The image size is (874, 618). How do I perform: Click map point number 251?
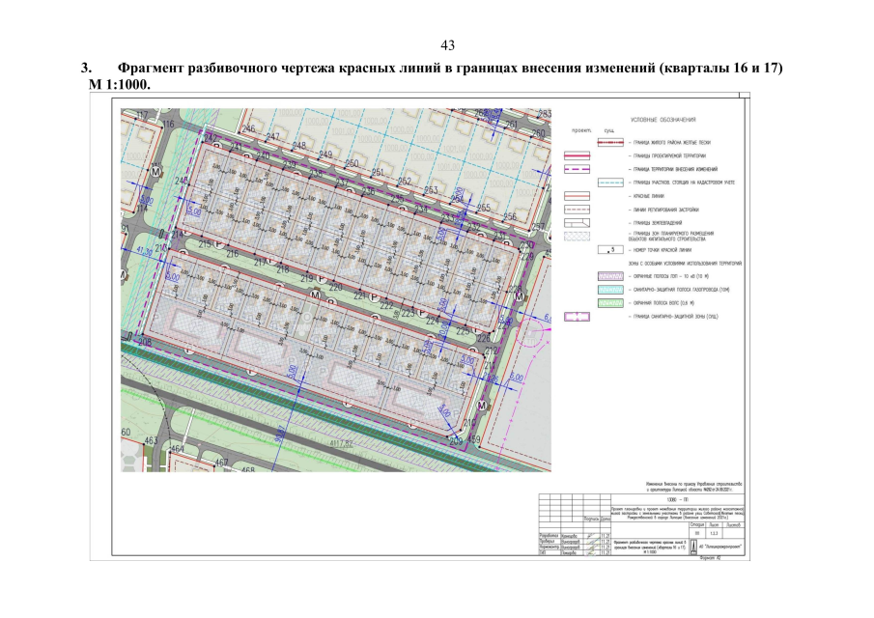[378, 172]
